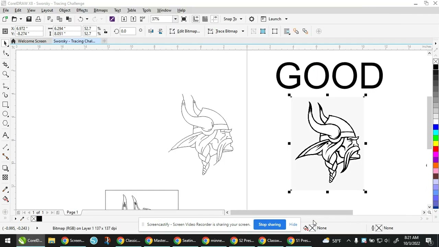The image size is (439, 247).
Task: Publish to PDF
Action: [x=142, y=19]
